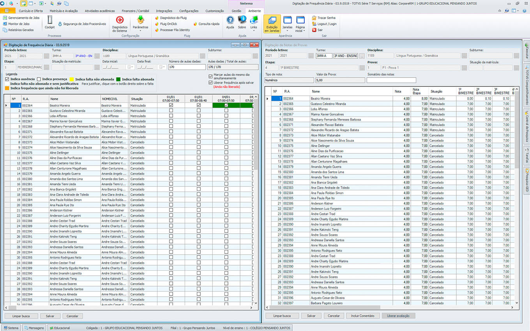530x331 pixels.
Task: Run Diagnóstico do Sistema
Action: pyautogui.click(x=120, y=23)
